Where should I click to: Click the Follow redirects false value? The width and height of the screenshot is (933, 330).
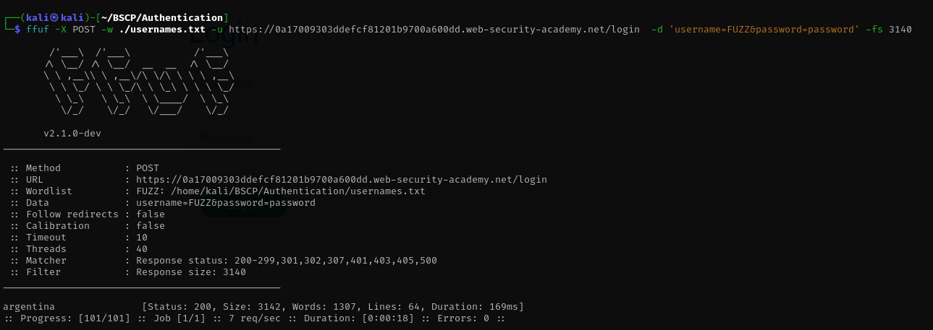(x=150, y=214)
